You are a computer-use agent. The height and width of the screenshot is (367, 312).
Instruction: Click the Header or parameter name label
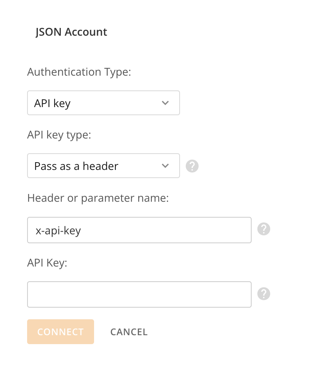98,198
